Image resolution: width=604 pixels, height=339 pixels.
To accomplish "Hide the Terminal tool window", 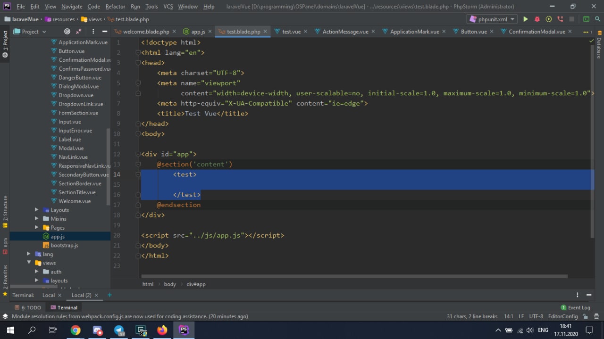I will click(x=589, y=295).
